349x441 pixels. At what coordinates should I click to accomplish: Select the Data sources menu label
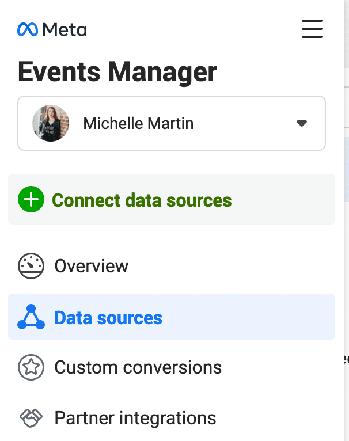click(108, 318)
